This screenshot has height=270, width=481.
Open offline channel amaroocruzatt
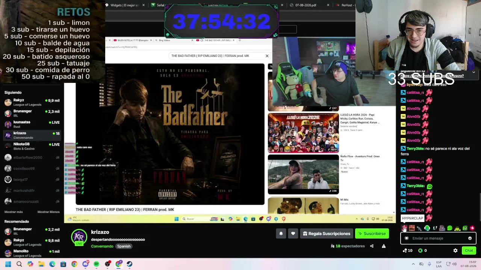tap(32, 201)
